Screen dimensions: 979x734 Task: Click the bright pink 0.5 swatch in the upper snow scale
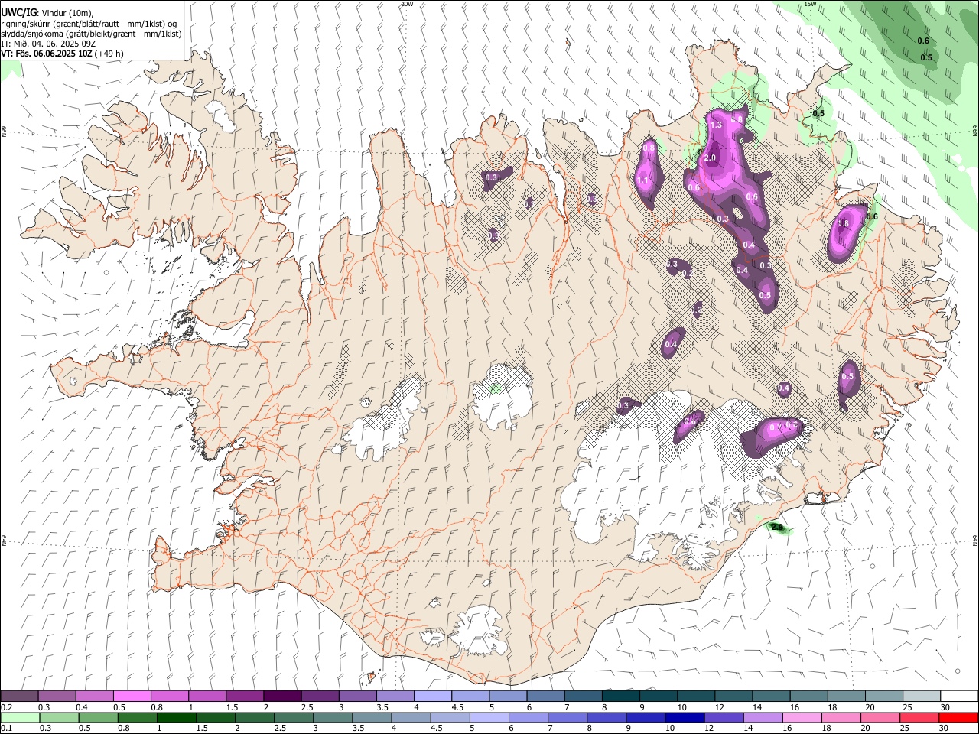[x=132, y=697]
